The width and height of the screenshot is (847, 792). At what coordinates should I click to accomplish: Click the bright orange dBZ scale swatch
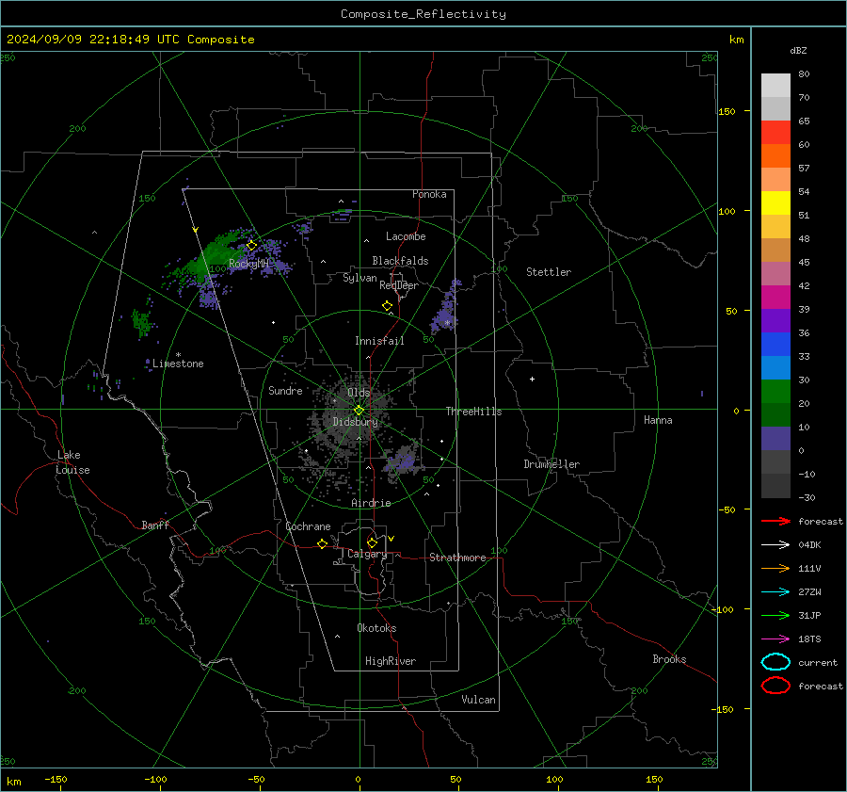(x=775, y=156)
